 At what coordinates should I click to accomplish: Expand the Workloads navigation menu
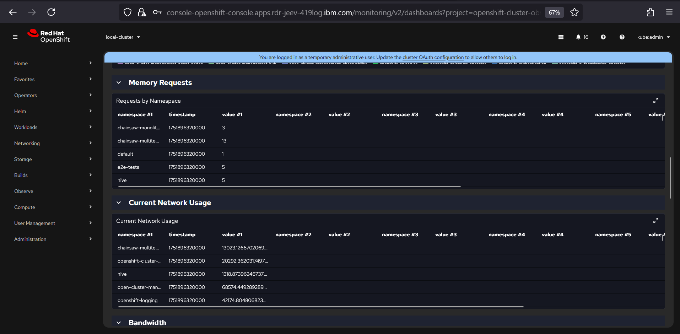tap(53, 127)
